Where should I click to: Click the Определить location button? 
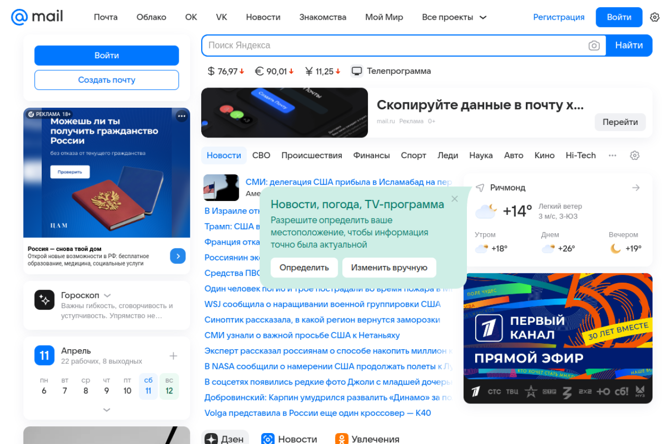point(304,268)
